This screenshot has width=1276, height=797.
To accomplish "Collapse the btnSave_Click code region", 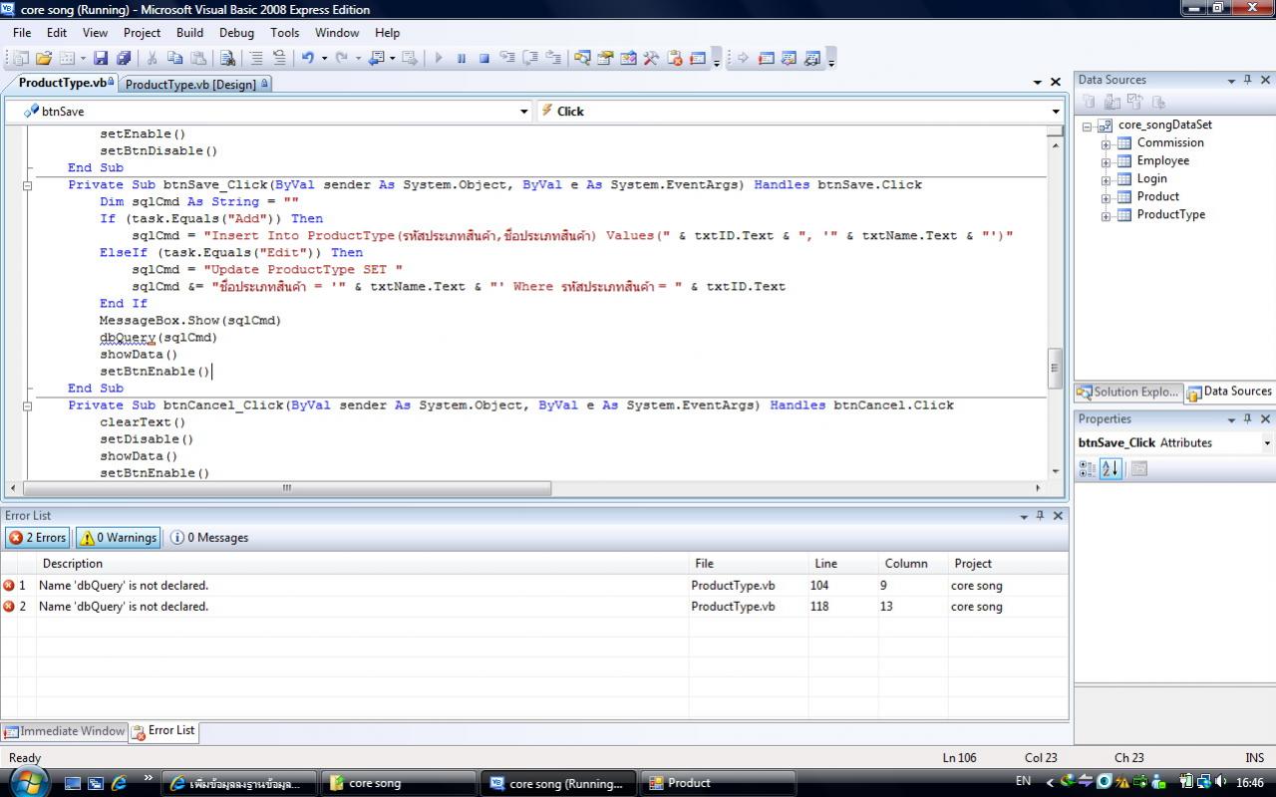I will click(27, 185).
